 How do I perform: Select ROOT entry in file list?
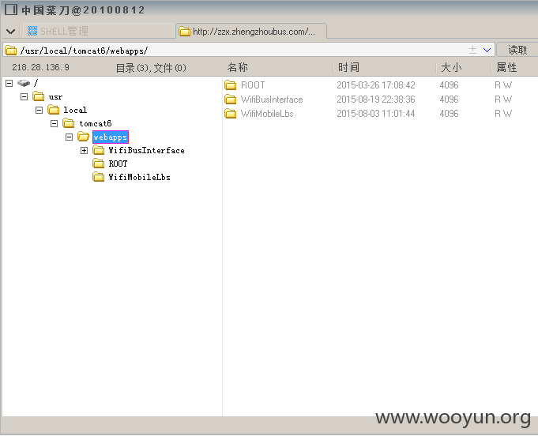pos(253,85)
